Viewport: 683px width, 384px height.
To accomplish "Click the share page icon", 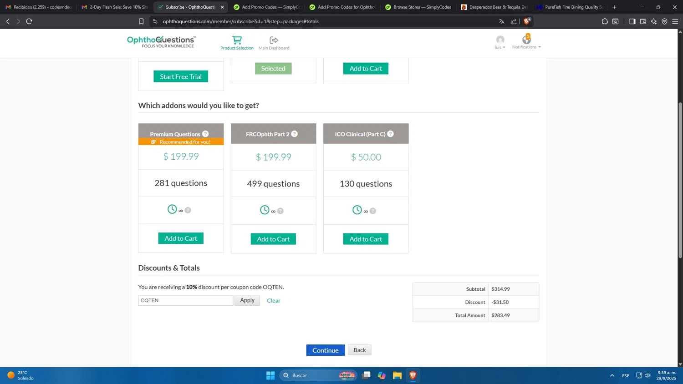I will pos(514,21).
